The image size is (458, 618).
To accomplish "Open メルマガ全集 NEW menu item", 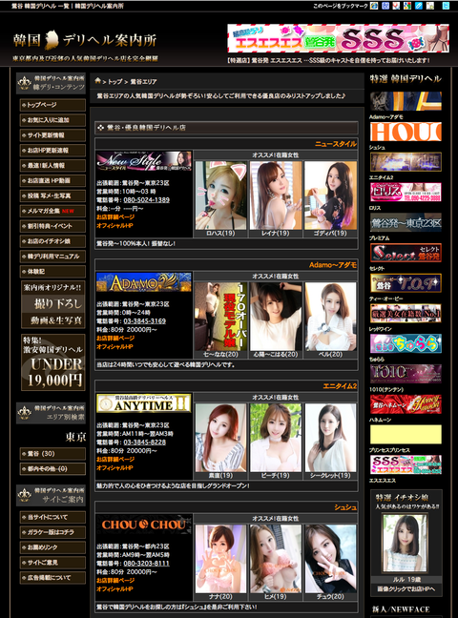I will tap(52, 211).
